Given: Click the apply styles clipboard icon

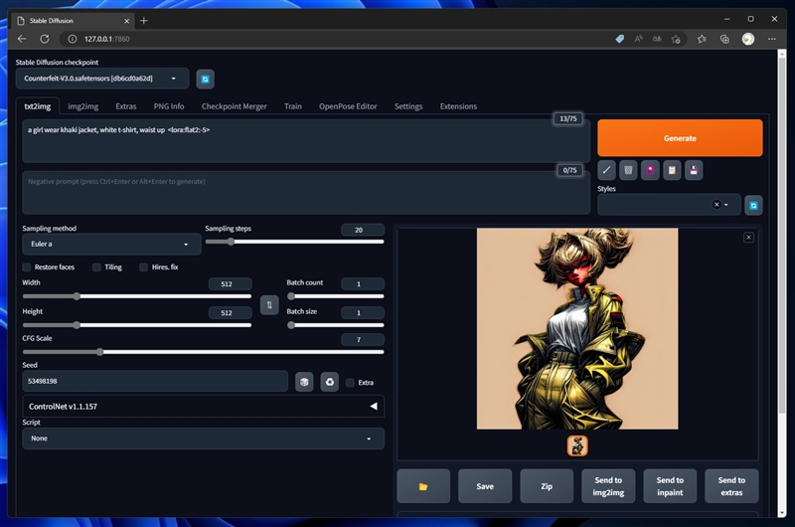Looking at the screenshot, I should click(x=672, y=170).
